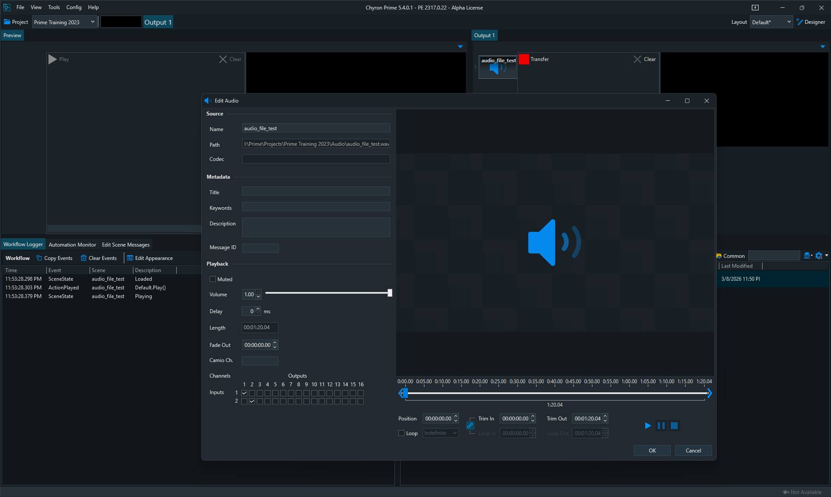
Task: Check Input 2 to Output 1 channel
Action: [x=244, y=401]
